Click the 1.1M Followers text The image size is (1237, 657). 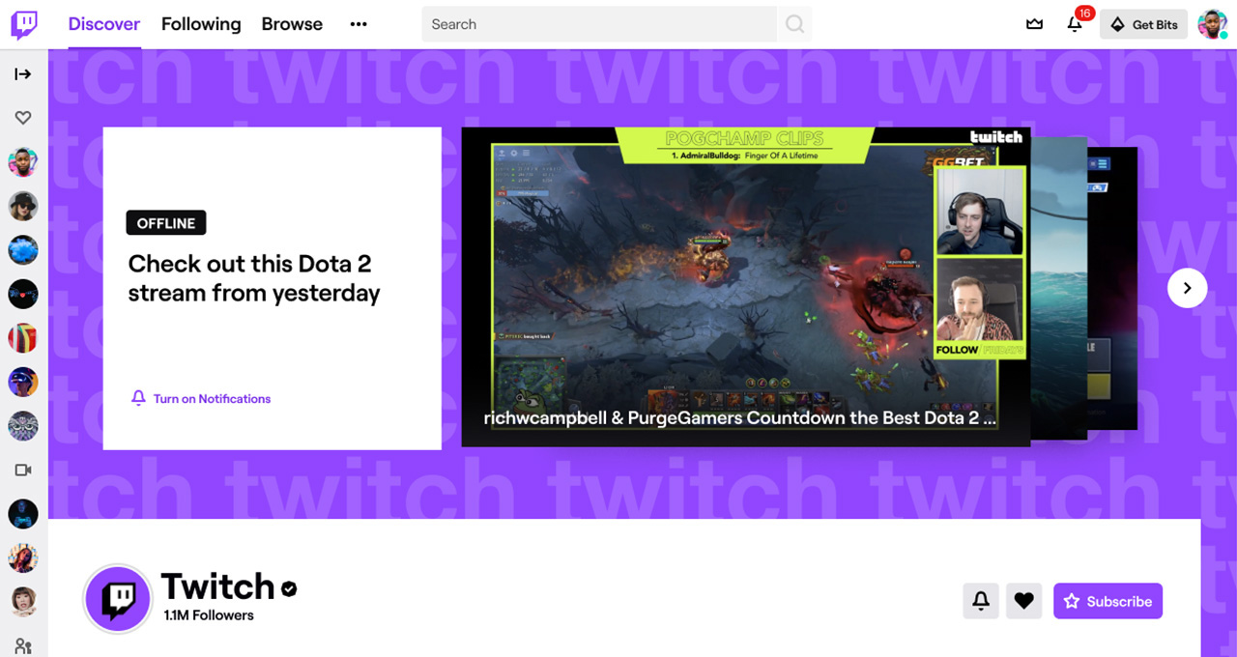pyautogui.click(x=209, y=615)
